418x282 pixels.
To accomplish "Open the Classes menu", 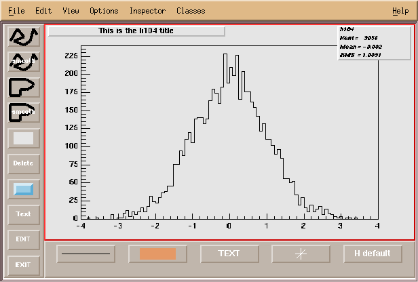I will tap(191, 11).
